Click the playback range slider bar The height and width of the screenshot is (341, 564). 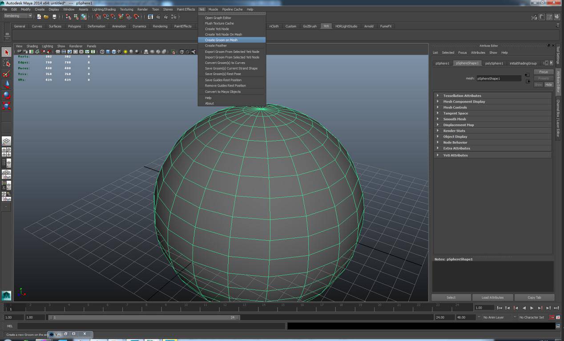click(144, 317)
